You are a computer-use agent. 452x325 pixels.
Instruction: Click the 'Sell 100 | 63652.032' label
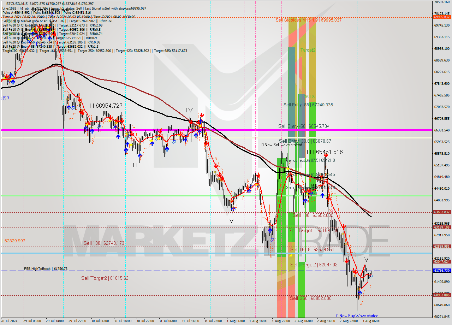click(x=313, y=215)
